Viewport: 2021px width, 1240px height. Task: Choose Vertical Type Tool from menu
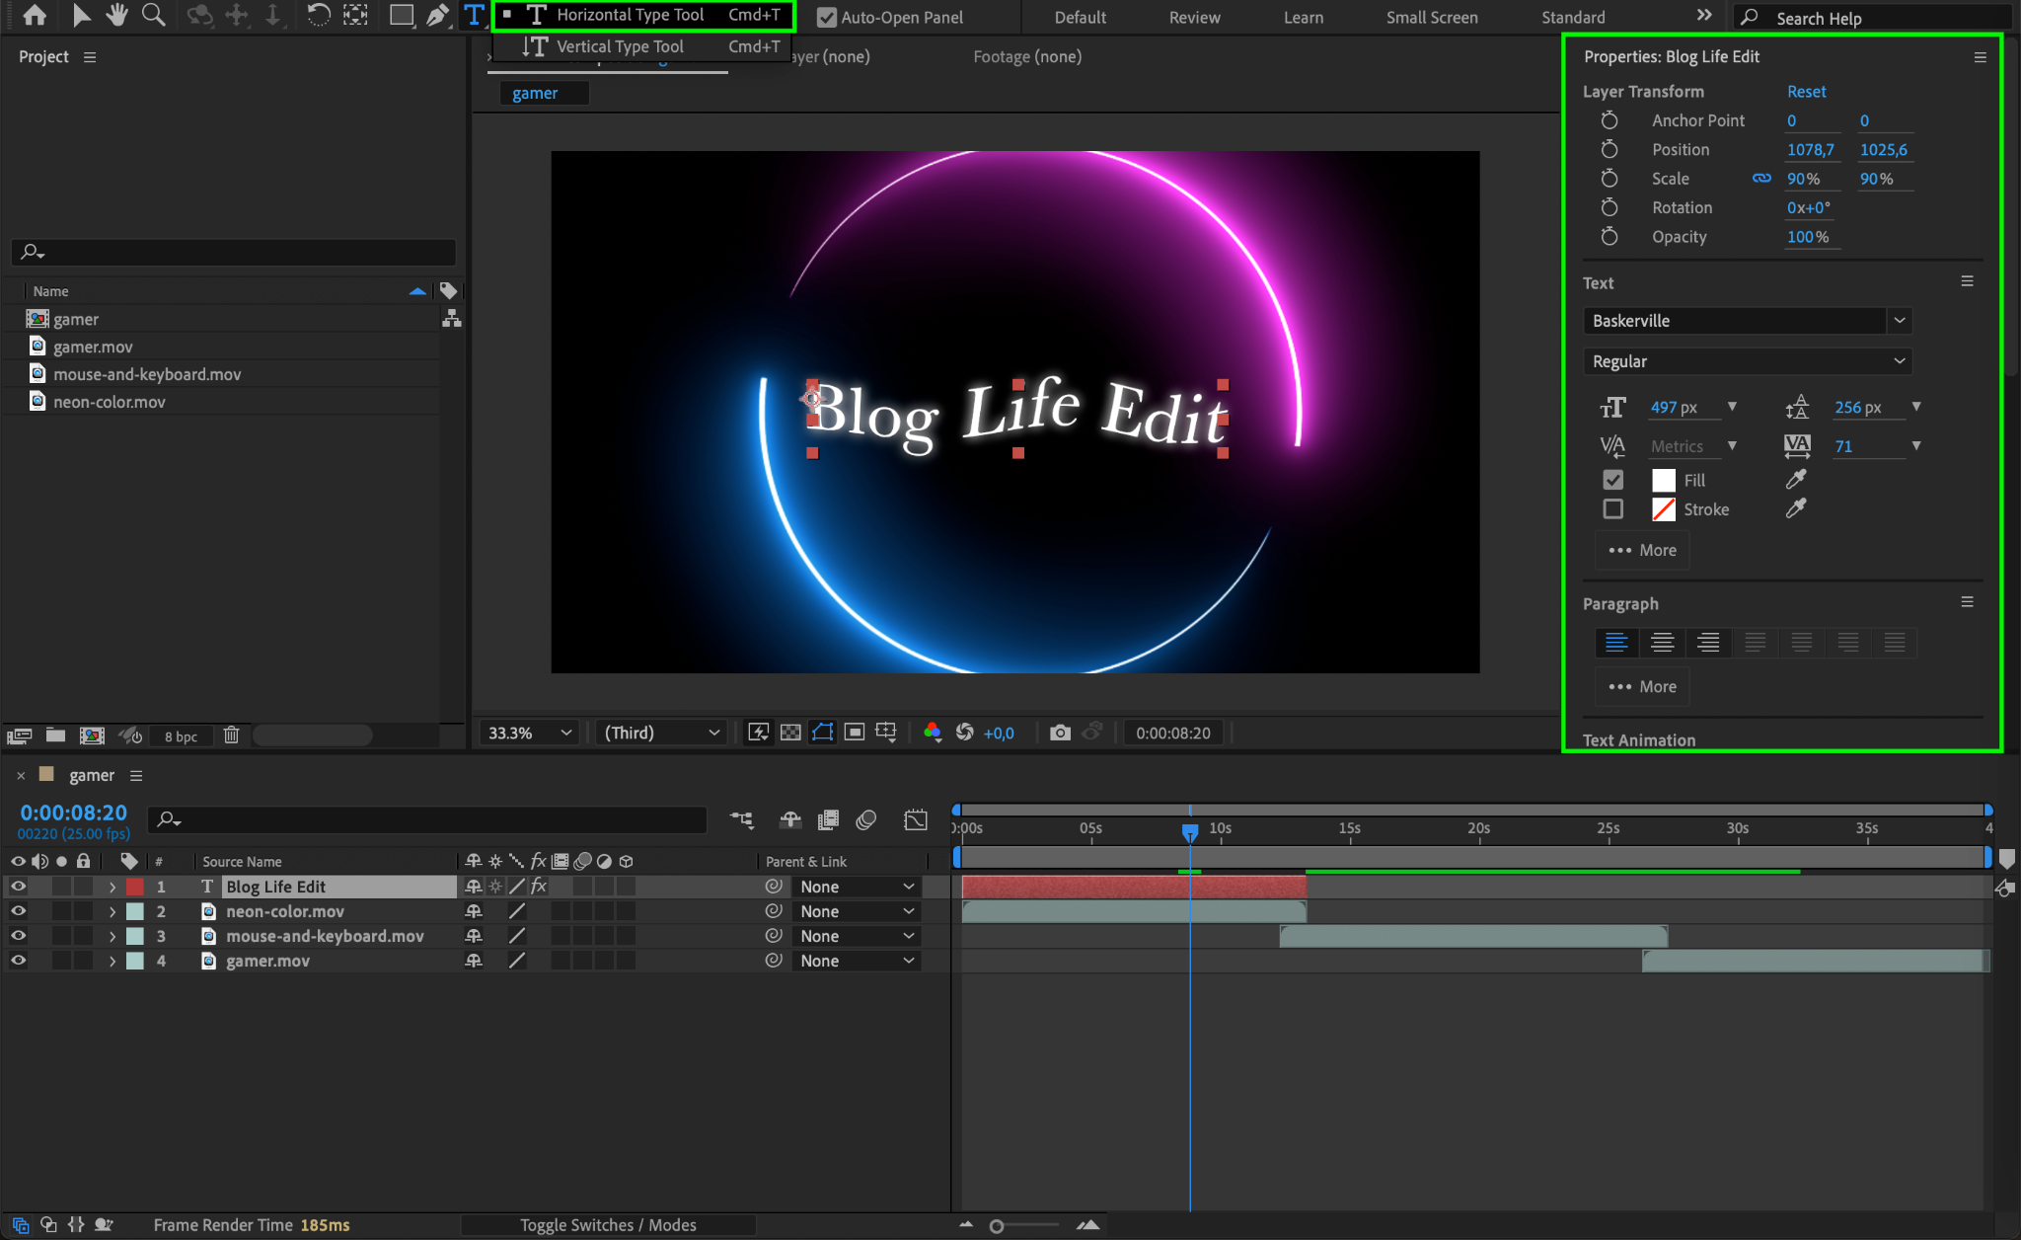[x=620, y=46]
